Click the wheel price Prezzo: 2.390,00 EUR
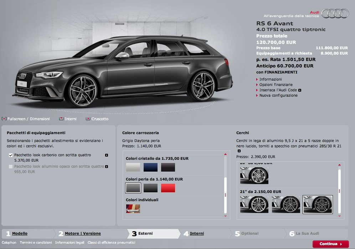355x249 pixels. pyautogui.click(x=256, y=157)
